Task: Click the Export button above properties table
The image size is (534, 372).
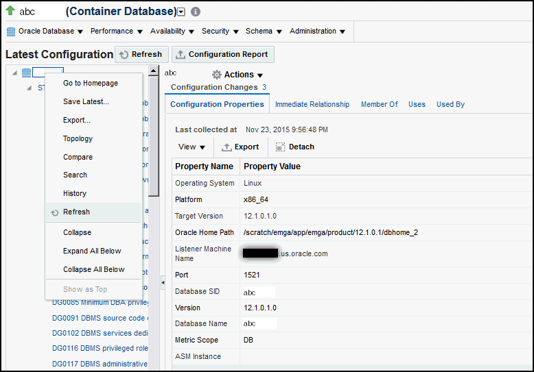Action: tap(240, 147)
